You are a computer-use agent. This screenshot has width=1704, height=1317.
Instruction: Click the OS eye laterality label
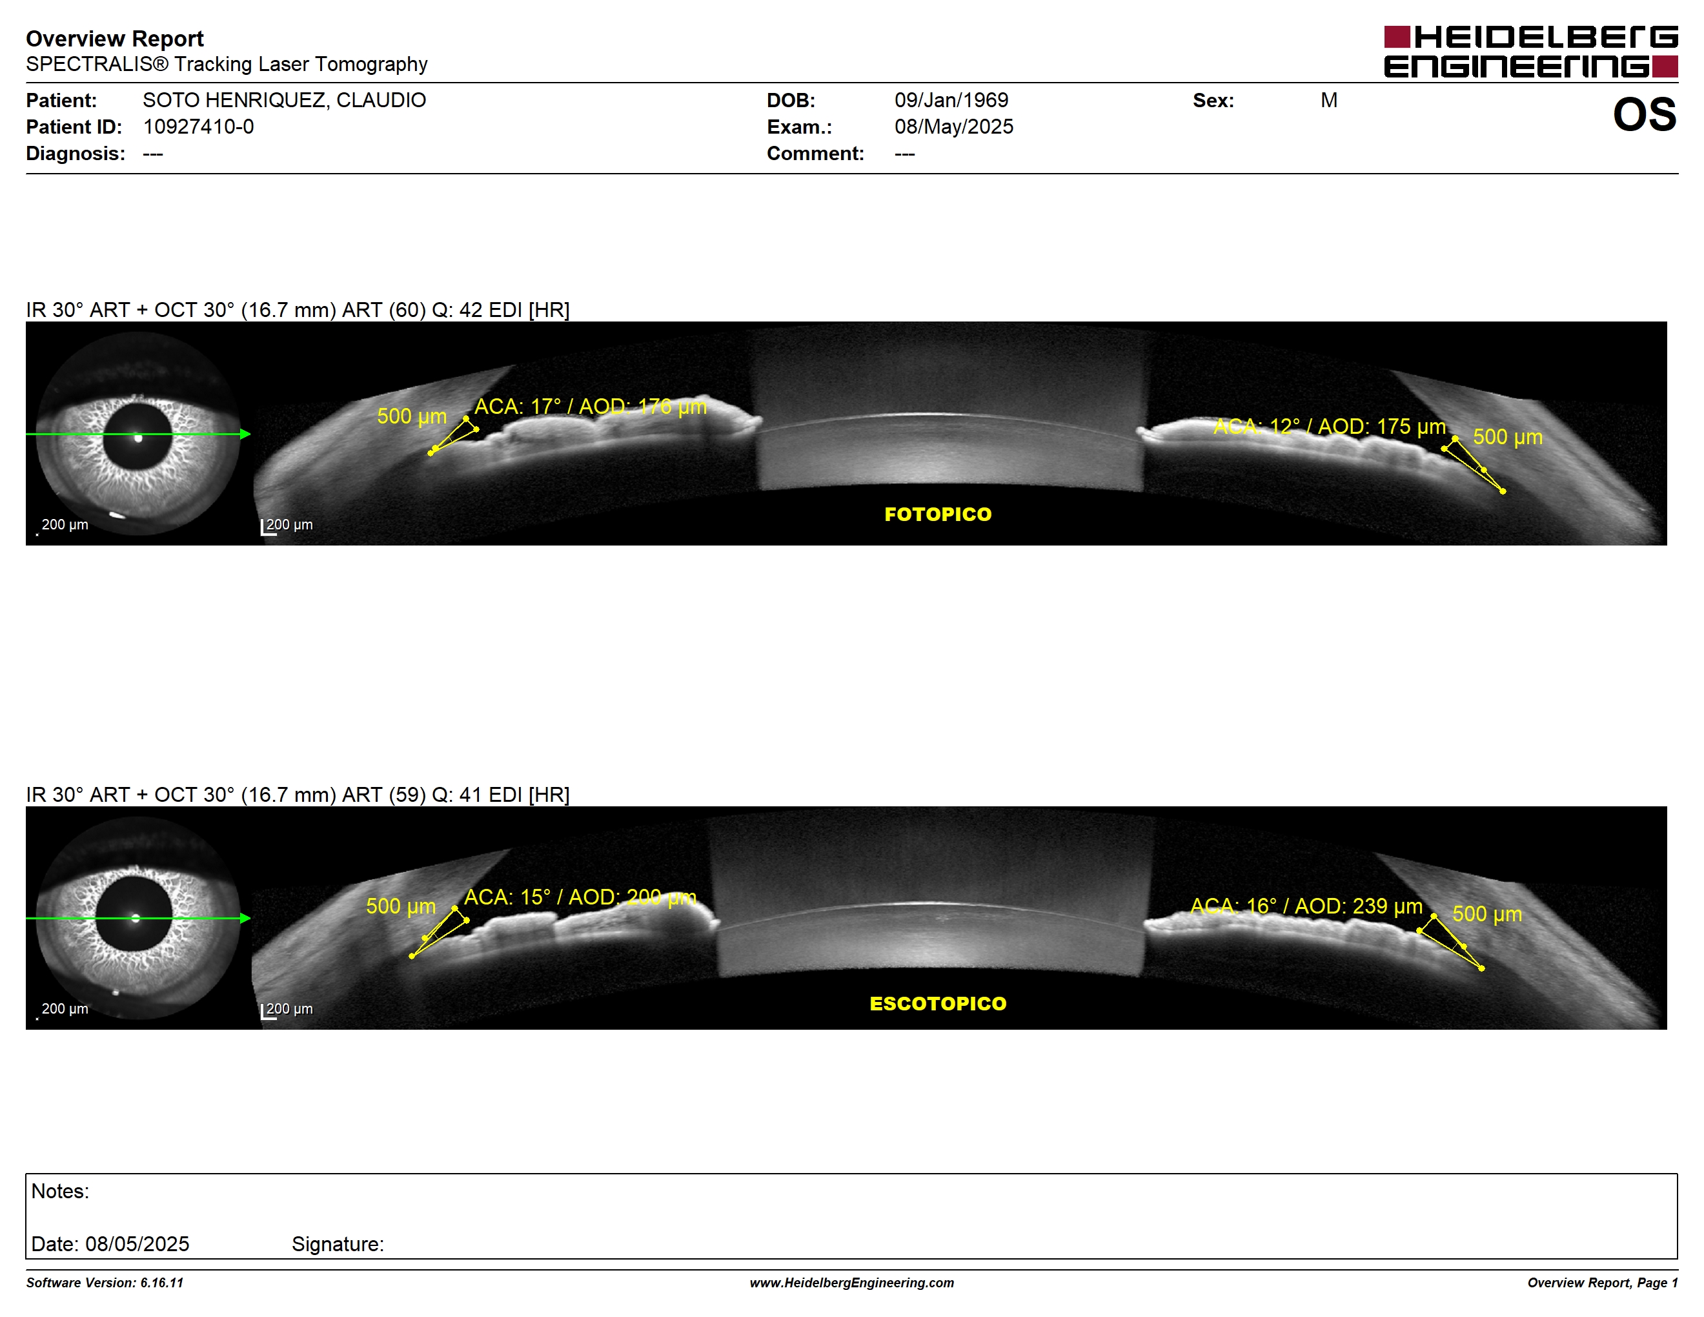coord(1644,115)
